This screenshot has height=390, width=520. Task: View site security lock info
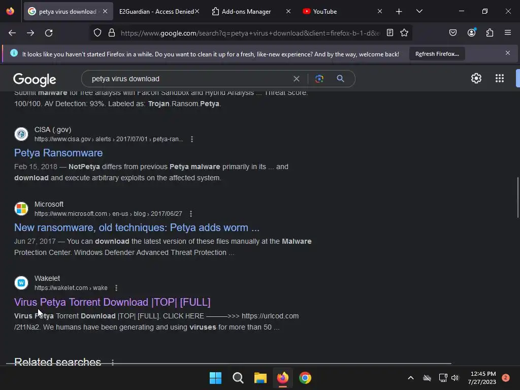point(112,33)
